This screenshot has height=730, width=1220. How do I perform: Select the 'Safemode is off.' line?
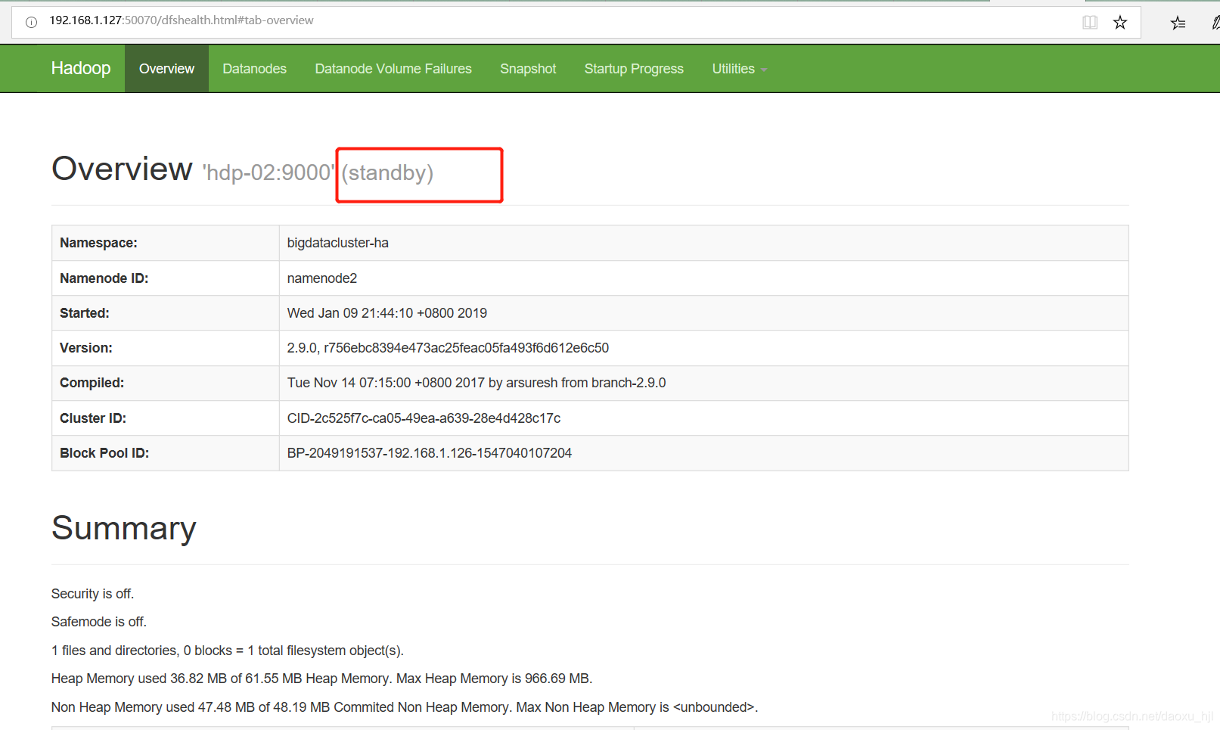99,622
